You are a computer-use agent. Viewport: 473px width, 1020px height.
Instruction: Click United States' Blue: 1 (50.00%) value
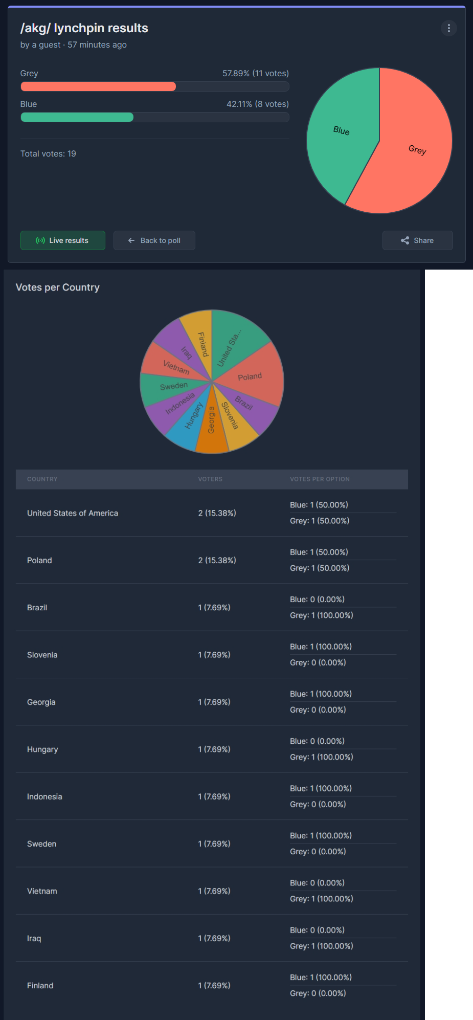319,505
